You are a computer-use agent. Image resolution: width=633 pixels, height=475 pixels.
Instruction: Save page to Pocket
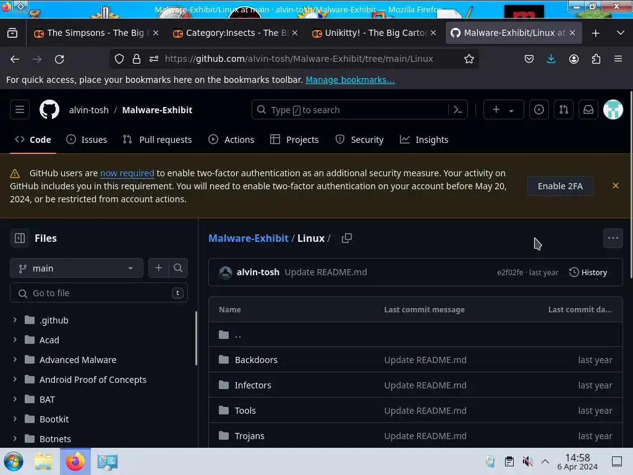tap(529, 59)
